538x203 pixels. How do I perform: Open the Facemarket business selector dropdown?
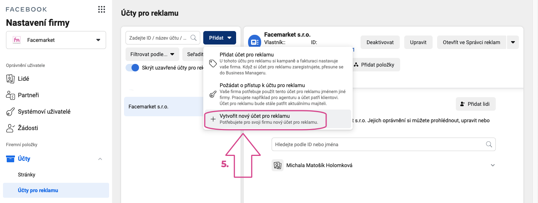coord(56,40)
